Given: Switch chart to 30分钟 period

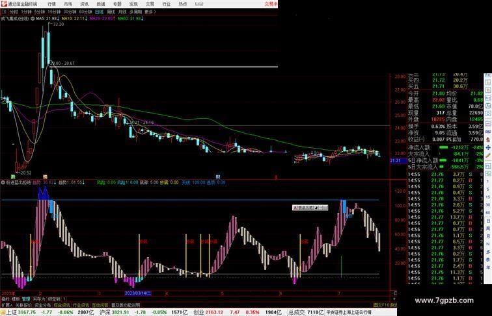Looking at the screenshot, I should tap(70, 12).
